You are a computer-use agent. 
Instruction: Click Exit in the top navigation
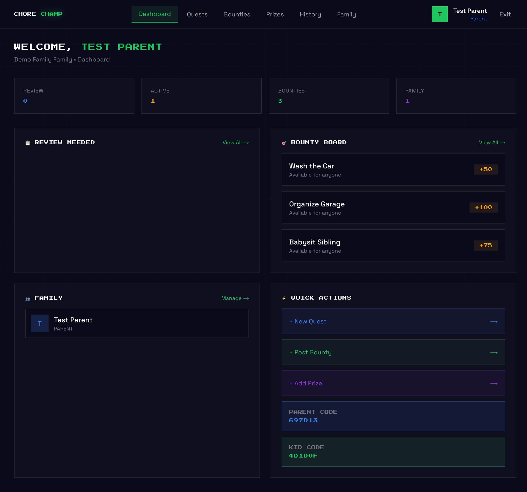(x=505, y=14)
